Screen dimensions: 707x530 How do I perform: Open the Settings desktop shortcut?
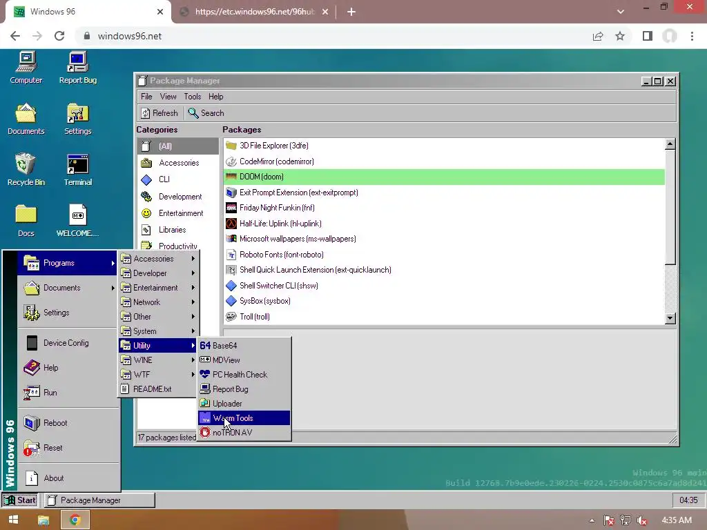point(77,120)
